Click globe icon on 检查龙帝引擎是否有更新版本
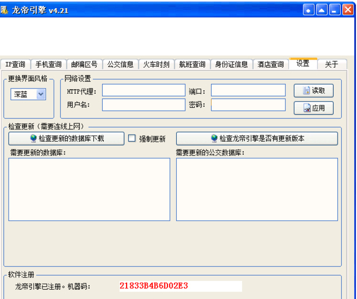 (214, 138)
